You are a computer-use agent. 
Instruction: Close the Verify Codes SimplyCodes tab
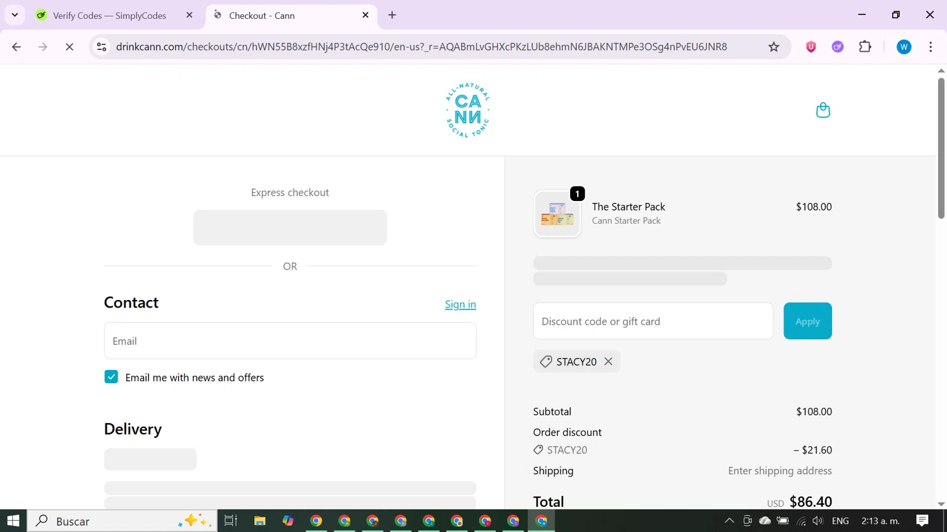click(x=189, y=15)
